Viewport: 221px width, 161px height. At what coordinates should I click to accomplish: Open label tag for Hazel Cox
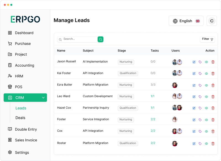pos(200,108)
